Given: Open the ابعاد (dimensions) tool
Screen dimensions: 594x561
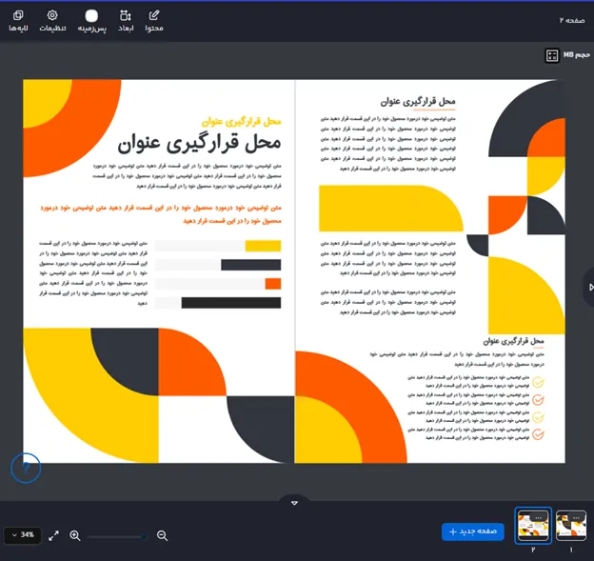Looking at the screenshot, I should tap(126, 21).
